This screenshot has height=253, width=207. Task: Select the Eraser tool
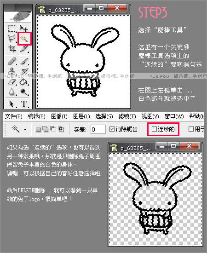12,81
